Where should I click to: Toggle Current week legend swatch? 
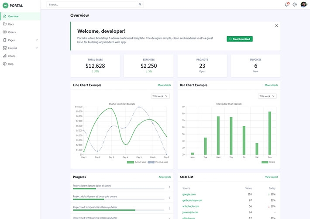pyautogui.click(x=130, y=162)
